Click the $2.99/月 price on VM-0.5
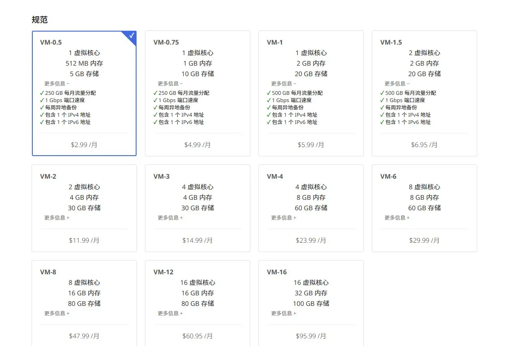The height and width of the screenshot is (346, 514). tap(84, 144)
